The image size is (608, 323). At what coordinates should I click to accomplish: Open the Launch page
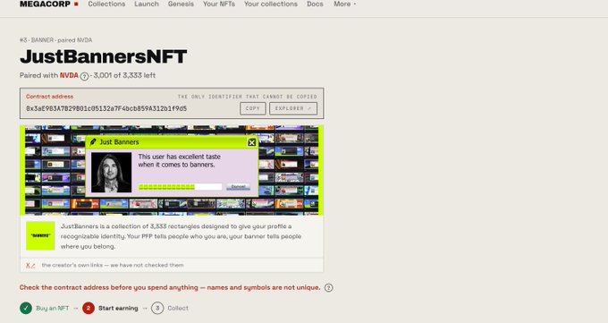click(x=147, y=4)
